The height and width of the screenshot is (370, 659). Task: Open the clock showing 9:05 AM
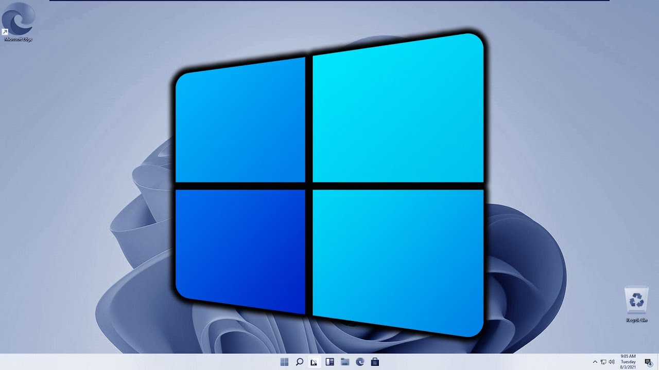pyautogui.click(x=628, y=362)
